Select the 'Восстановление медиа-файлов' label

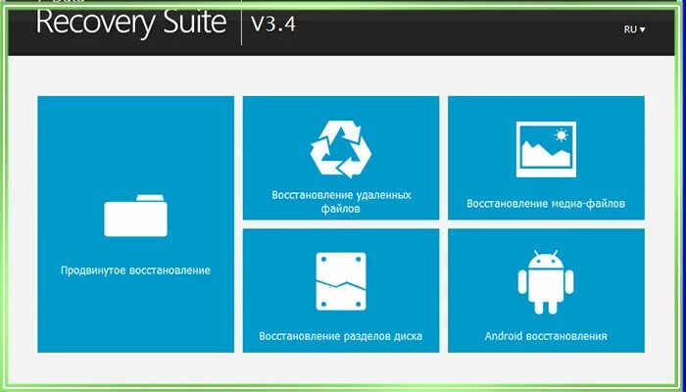(546, 204)
